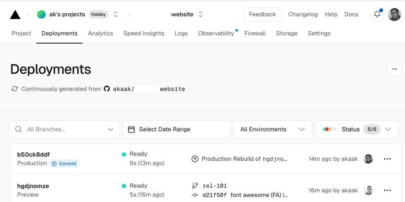Click the git branch icon beside rel-101

pos(195,185)
